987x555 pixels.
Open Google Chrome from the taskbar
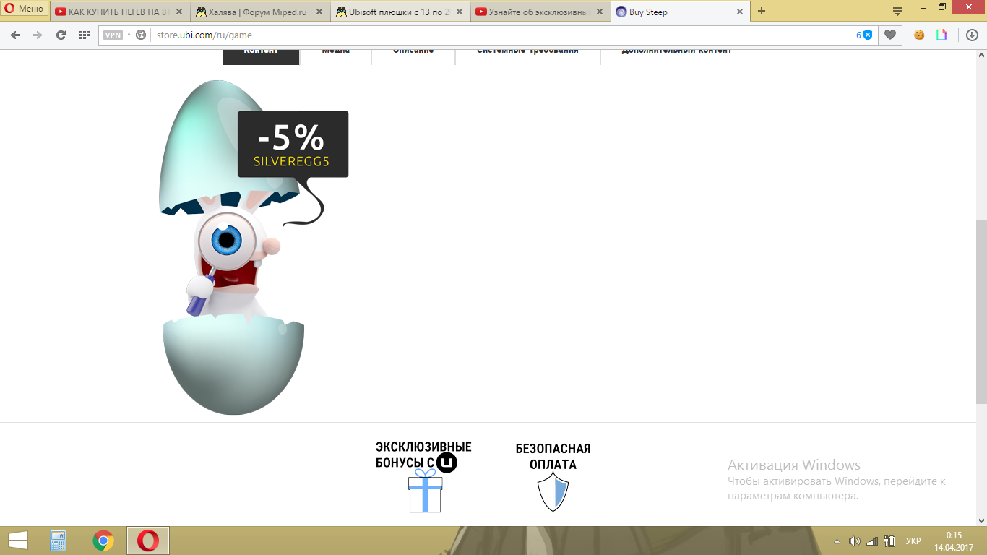[x=103, y=541]
